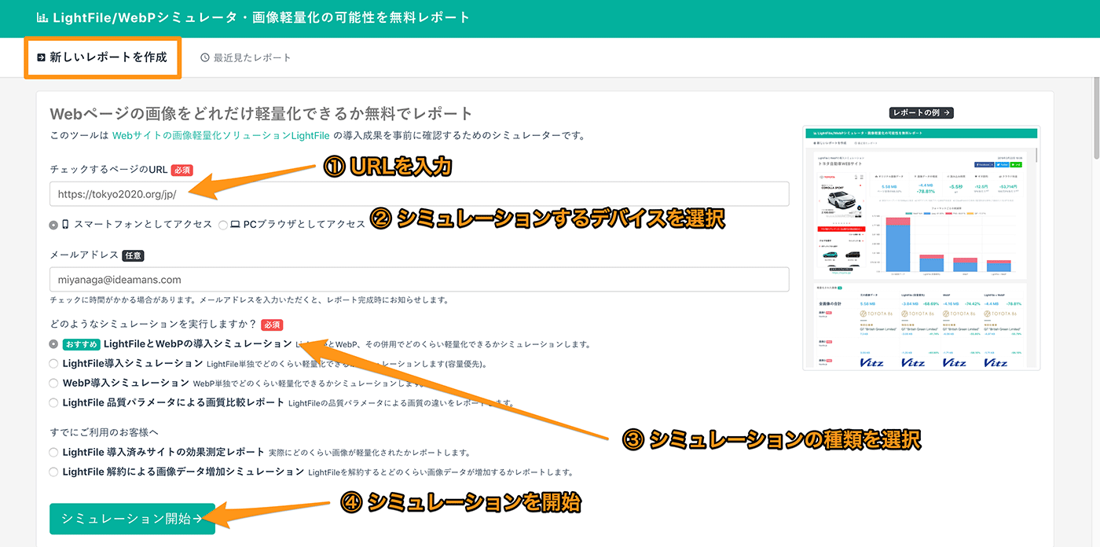Start the simulation with シミュレーション開始 button
Viewport: 1100px width, 547px height.
tap(132, 519)
